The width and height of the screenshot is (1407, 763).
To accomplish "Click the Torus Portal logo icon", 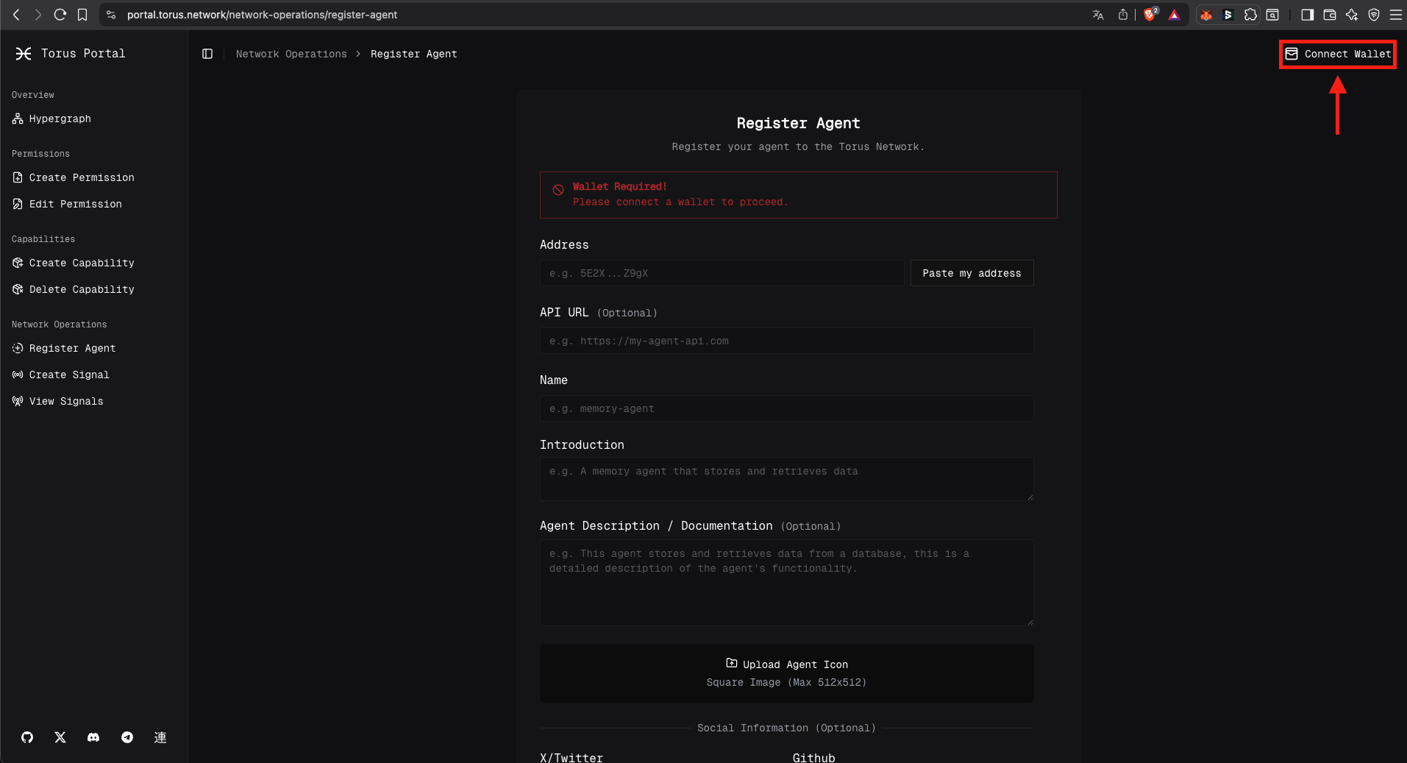I will (24, 53).
